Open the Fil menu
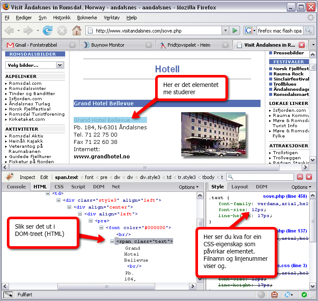The height and width of the screenshot is (301, 318). pyautogui.click(x=7, y=18)
